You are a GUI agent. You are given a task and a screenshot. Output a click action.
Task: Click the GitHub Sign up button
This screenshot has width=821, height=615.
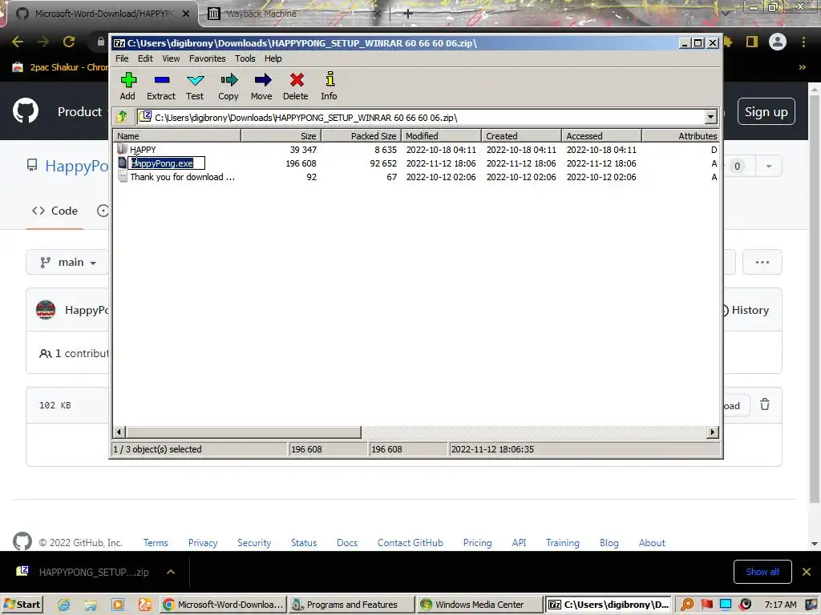pyautogui.click(x=766, y=111)
